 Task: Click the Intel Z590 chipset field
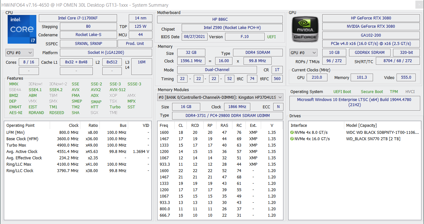232,28
